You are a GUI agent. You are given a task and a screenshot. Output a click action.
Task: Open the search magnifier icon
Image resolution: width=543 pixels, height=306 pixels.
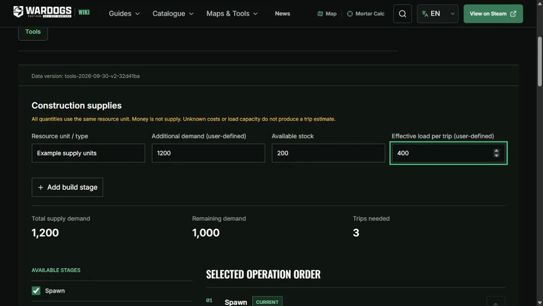(x=402, y=14)
